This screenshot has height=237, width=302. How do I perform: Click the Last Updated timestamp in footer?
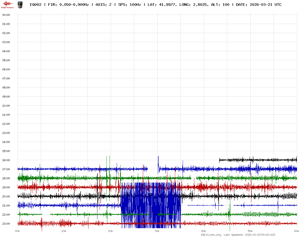pos(249,235)
